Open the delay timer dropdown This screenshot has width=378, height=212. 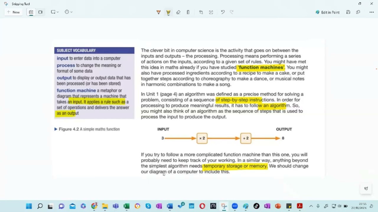69,12
